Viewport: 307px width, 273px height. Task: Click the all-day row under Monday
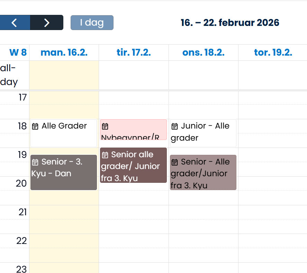64,74
